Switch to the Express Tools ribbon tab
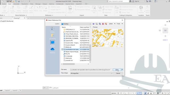 [x=70, y=4]
